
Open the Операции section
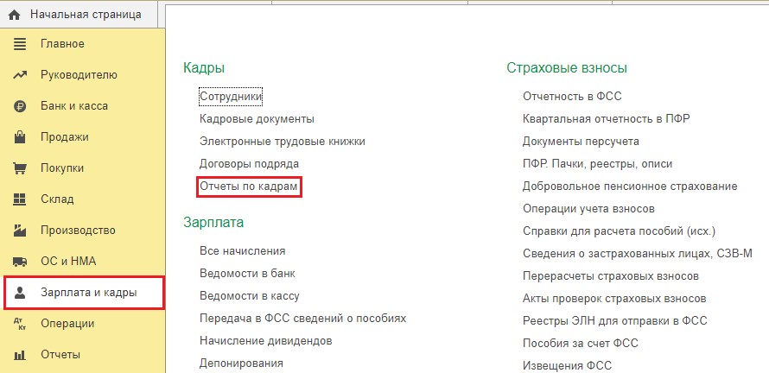tap(67, 324)
